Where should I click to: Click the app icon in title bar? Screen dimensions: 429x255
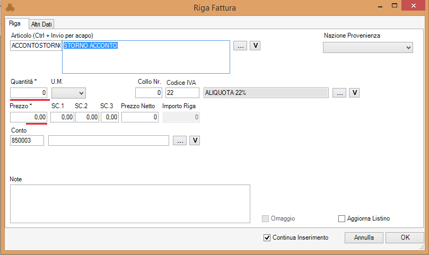pos(10,7)
